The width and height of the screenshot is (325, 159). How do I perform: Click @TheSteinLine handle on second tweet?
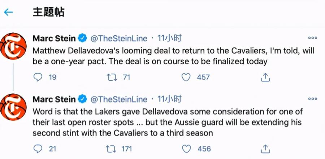click(118, 99)
